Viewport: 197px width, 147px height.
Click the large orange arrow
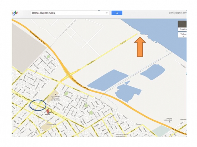coord(140,47)
